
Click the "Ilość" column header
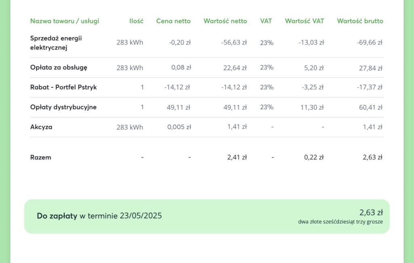pyautogui.click(x=136, y=21)
